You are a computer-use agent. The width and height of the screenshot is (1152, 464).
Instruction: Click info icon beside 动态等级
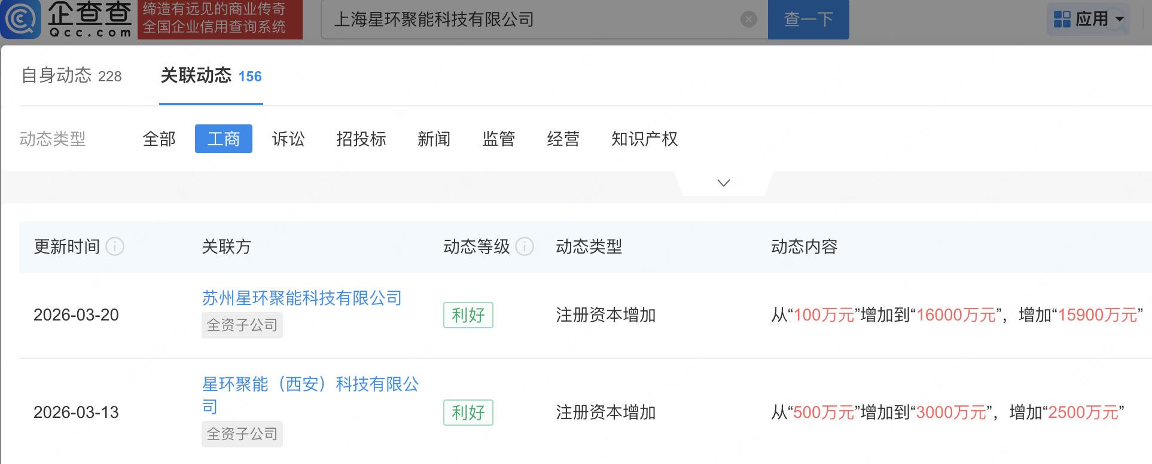coord(525,246)
